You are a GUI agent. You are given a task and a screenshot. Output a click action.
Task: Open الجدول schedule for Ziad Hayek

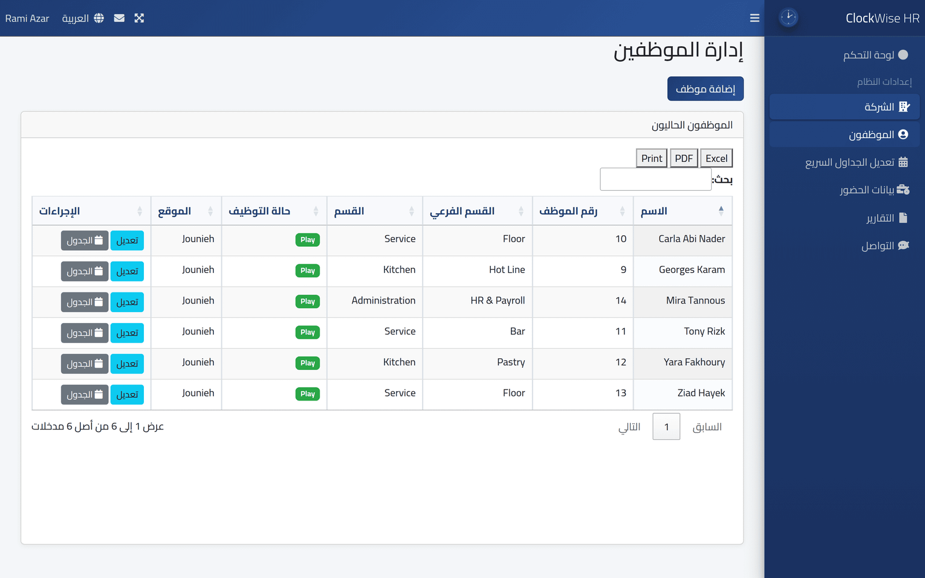coord(84,394)
